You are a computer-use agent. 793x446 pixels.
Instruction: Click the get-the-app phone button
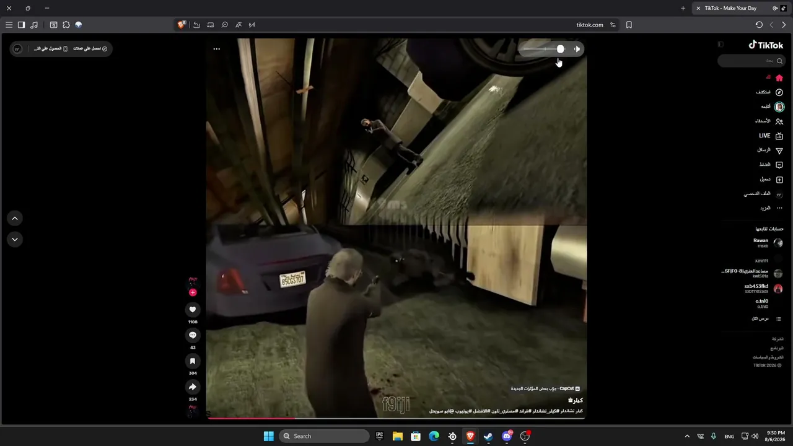(51, 49)
